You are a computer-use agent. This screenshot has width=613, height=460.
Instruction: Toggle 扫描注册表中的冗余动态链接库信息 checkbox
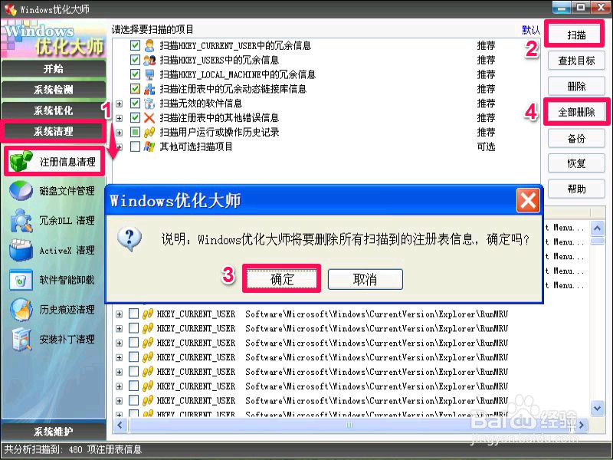pyautogui.click(x=135, y=89)
